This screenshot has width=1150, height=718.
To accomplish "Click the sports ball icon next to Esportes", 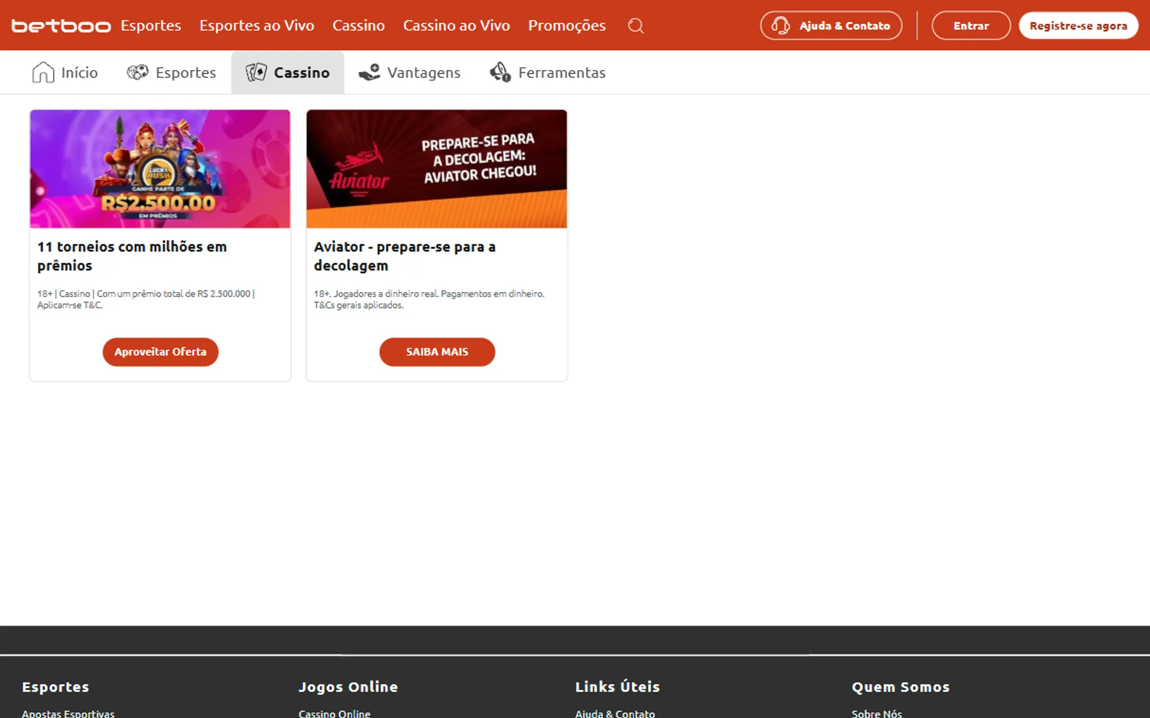I will (x=137, y=72).
